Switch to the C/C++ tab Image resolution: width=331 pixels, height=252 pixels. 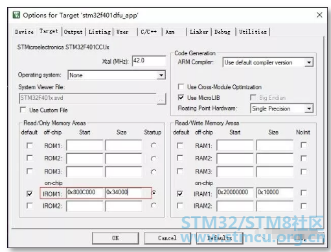click(x=149, y=32)
